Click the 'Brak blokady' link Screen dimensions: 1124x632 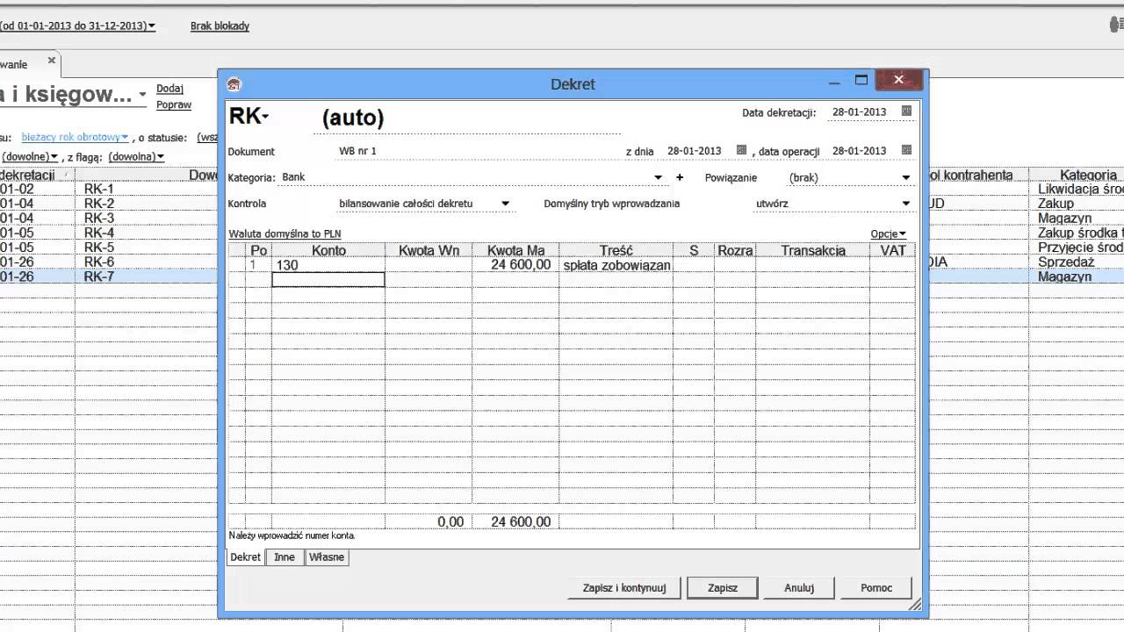pyautogui.click(x=220, y=26)
